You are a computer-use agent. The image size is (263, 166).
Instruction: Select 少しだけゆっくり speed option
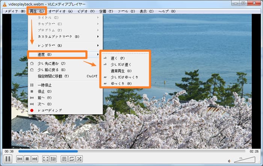(125, 77)
